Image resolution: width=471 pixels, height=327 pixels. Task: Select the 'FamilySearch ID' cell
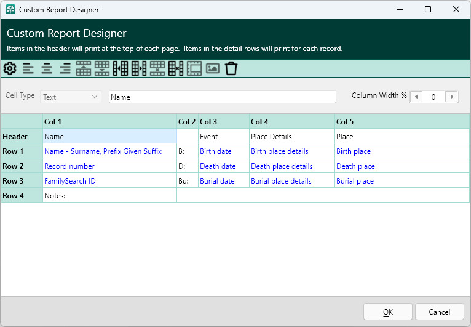109,180
